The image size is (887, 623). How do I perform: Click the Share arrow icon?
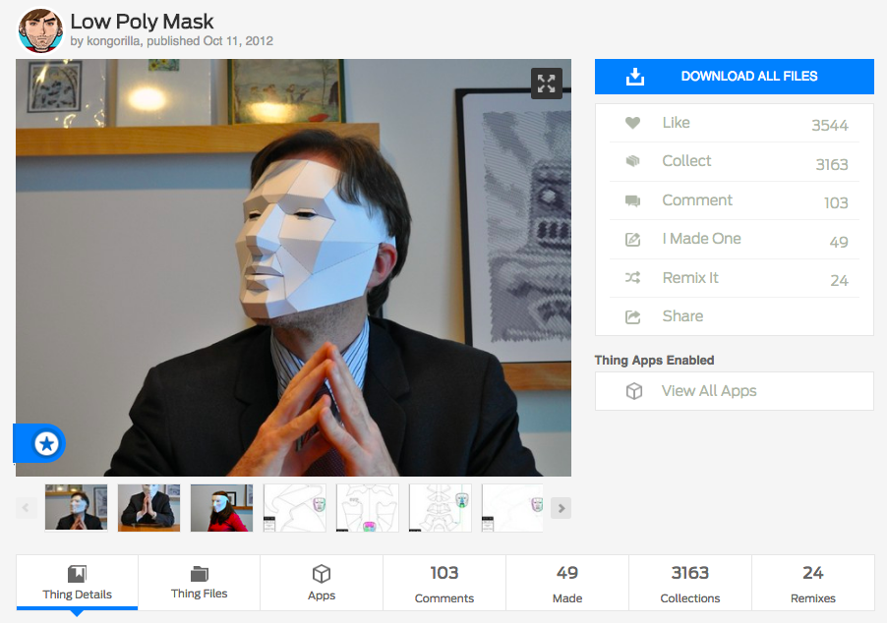click(x=632, y=316)
